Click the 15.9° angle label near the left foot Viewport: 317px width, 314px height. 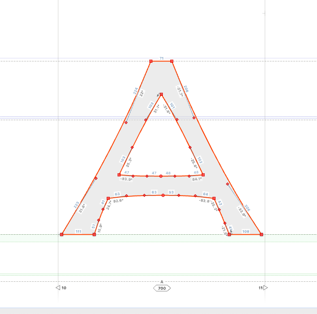(x=100, y=228)
